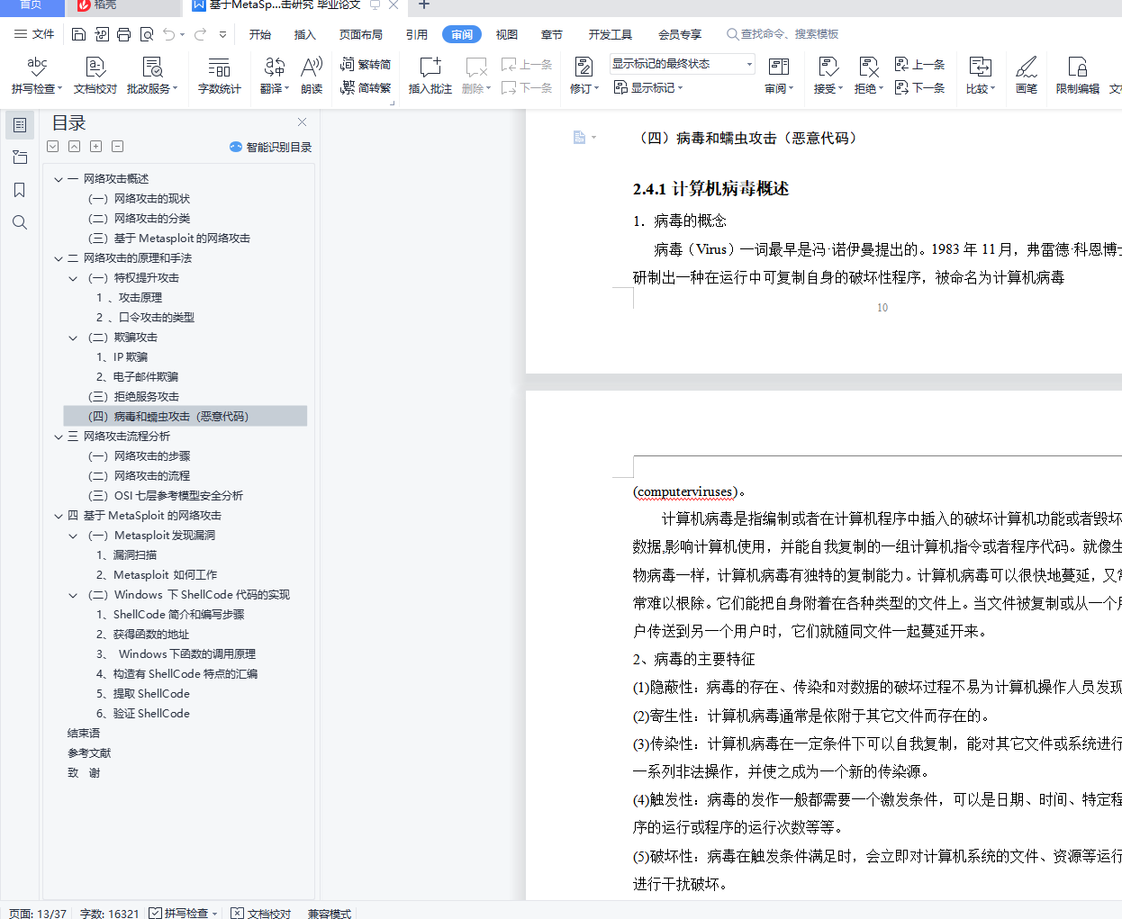Collapse the (一) 特权提升攻击 node
Viewport: 1122px width, 919px height.
(74, 278)
